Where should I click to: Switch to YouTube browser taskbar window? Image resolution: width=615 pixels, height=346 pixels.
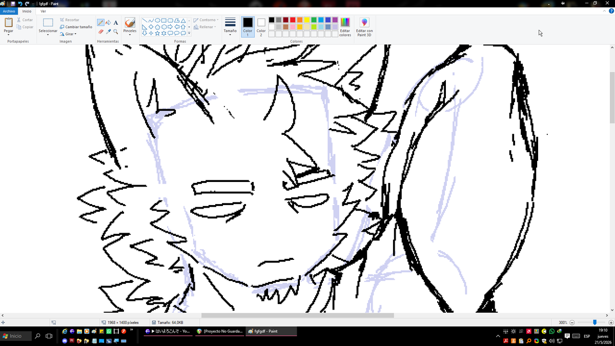coord(168,331)
